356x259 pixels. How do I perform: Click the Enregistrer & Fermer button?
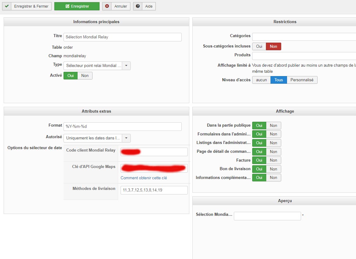point(27,6)
